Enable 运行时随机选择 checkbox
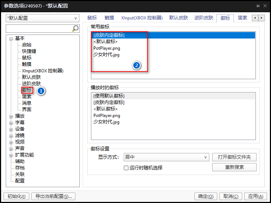Screen dimensions: 271x203 (x=126, y=168)
